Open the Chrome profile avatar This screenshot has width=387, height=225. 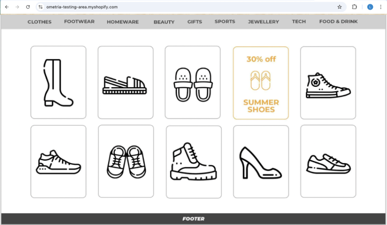[x=370, y=7]
